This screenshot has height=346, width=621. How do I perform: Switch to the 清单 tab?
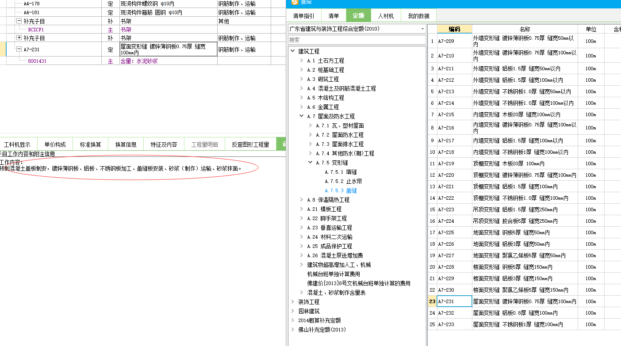[333, 16]
